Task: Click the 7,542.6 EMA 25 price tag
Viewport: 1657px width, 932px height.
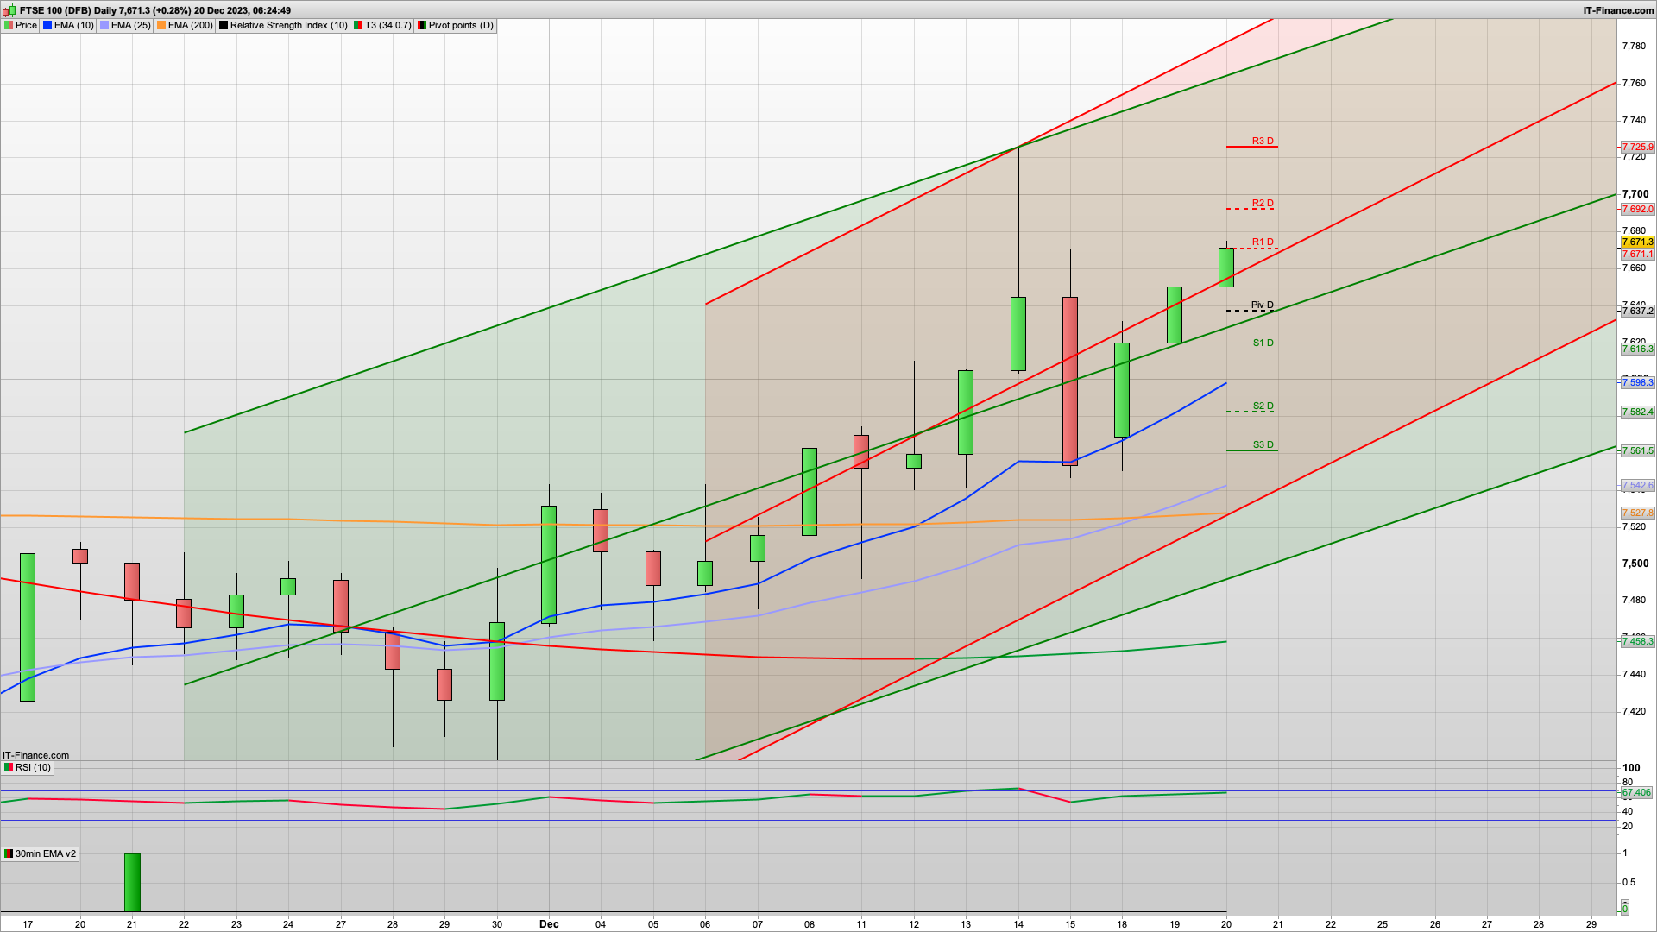Action: pyautogui.click(x=1637, y=486)
